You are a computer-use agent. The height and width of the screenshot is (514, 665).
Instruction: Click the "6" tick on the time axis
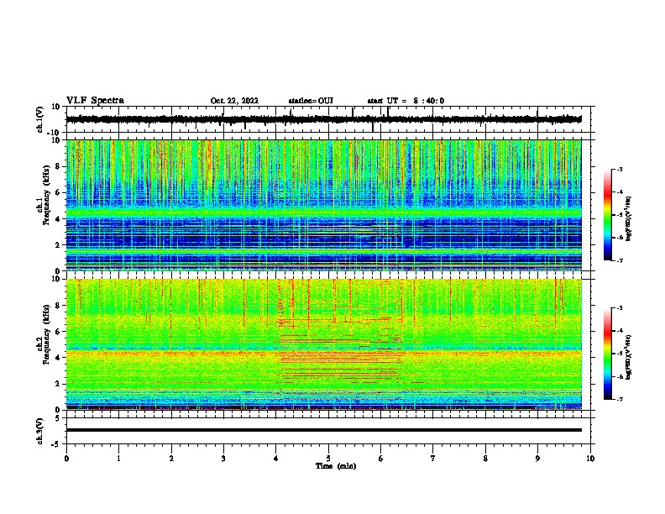(380, 459)
